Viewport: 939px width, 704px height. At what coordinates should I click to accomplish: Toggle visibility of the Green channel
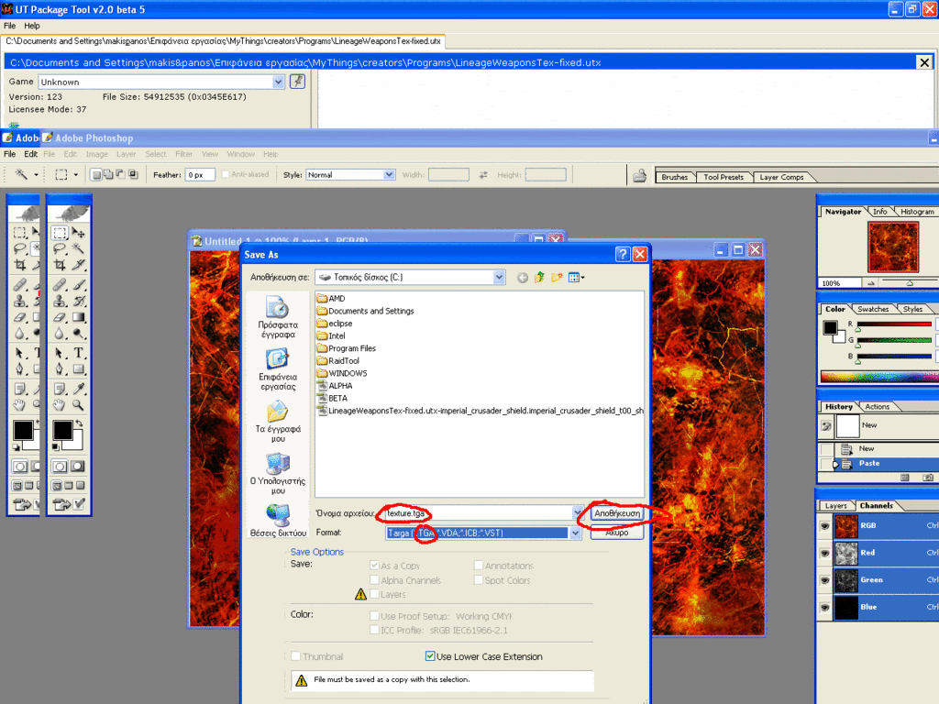point(825,579)
